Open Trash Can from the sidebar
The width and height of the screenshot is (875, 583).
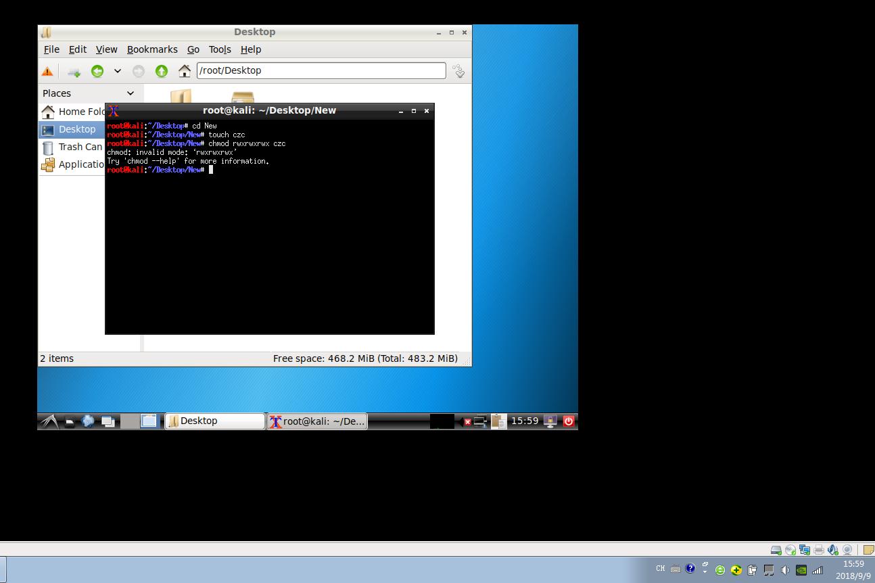pyautogui.click(x=72, y=147)
